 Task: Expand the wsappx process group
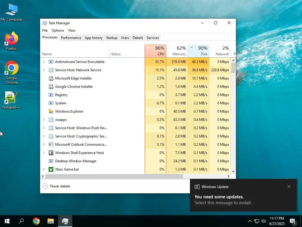click(44, 120)
